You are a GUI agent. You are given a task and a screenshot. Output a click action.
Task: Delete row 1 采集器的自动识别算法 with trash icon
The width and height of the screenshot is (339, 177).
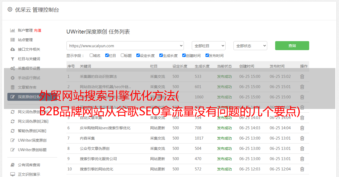[x=302, y=76]
